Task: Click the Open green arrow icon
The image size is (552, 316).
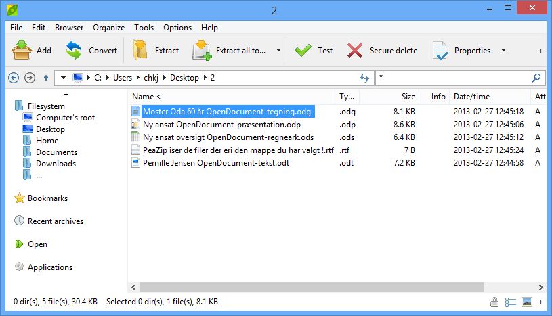Action: pyautogui.click(x=20, y=244)
